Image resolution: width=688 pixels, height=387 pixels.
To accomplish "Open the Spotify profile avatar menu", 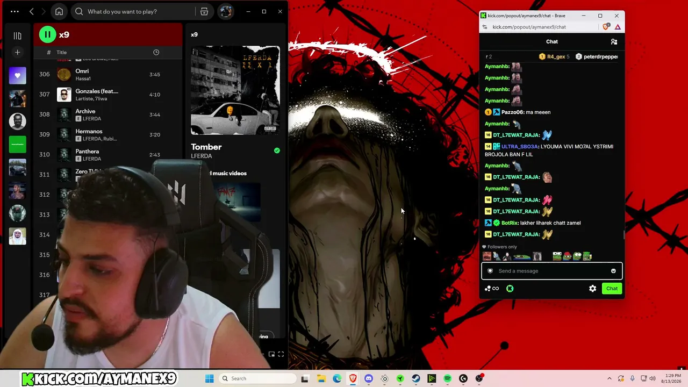I will coord(226,11).
